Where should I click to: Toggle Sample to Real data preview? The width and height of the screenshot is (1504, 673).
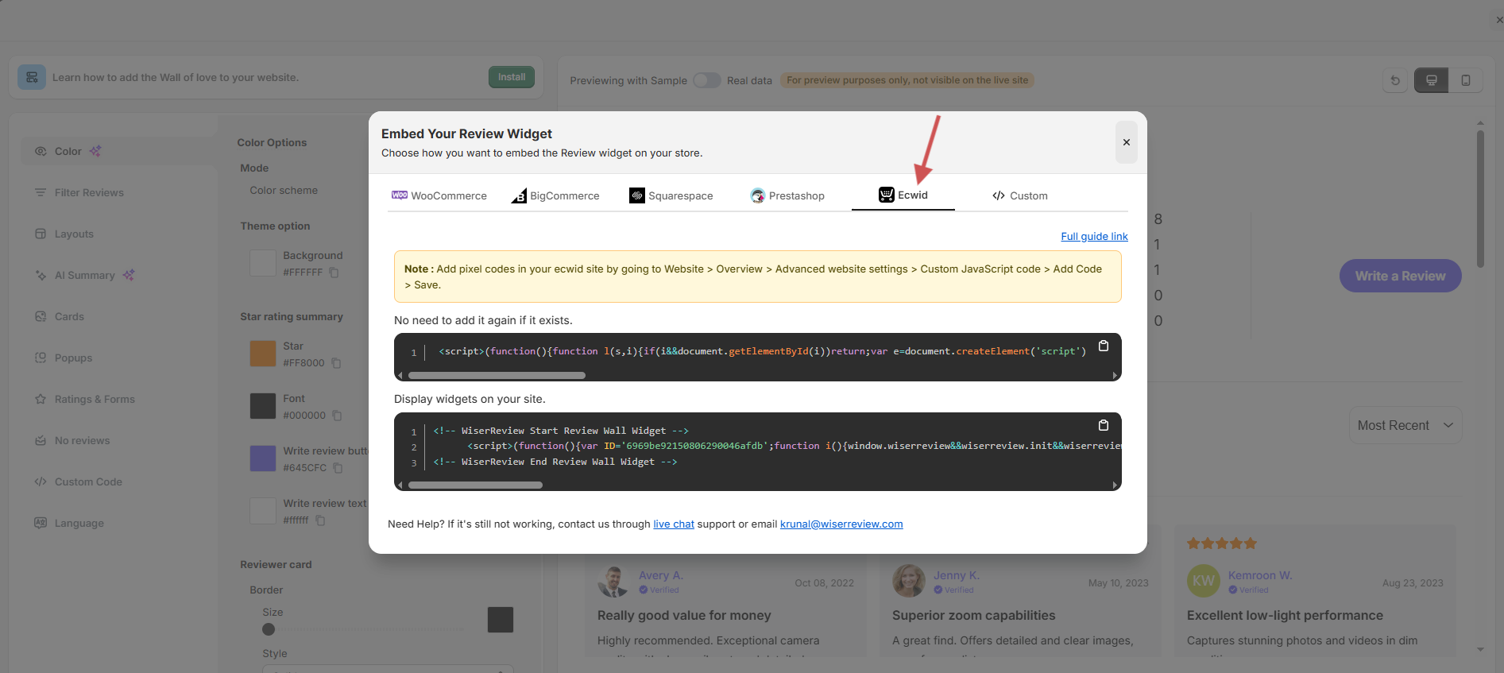pyautogui.click(x=706, y=80)
